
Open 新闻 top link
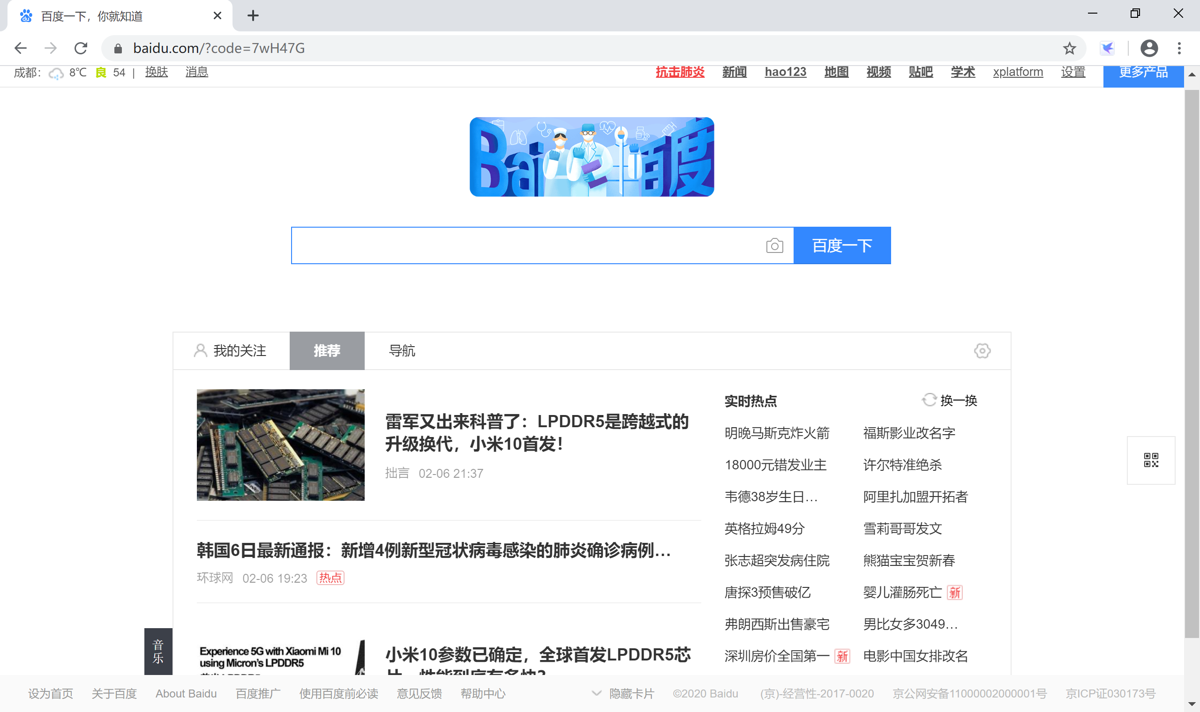[734, 72]
